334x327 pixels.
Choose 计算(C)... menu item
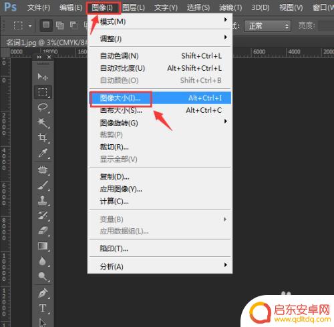point(160,202)
